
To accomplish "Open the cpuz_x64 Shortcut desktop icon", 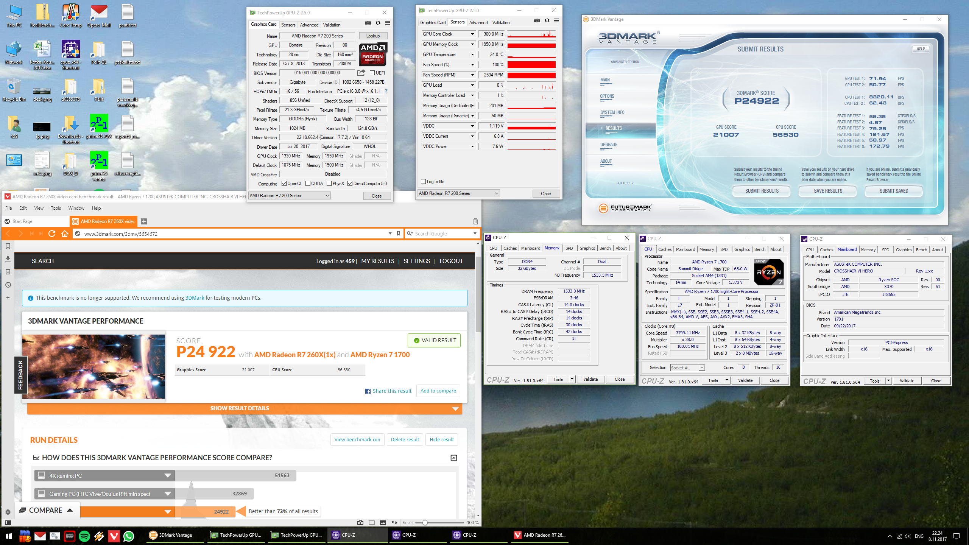I will click(71, 55).
